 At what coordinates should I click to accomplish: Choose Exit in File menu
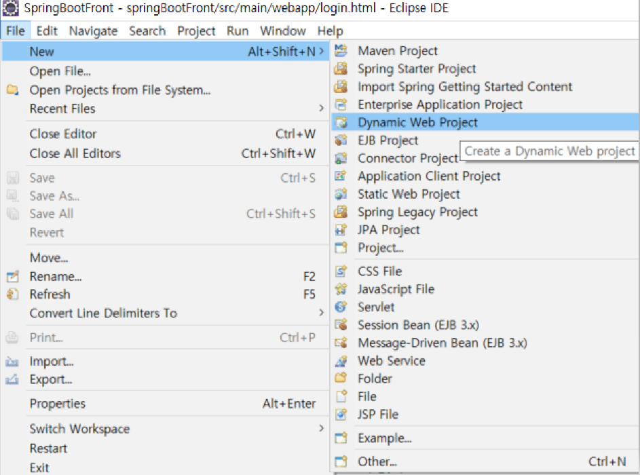click(x=166, y=468)
